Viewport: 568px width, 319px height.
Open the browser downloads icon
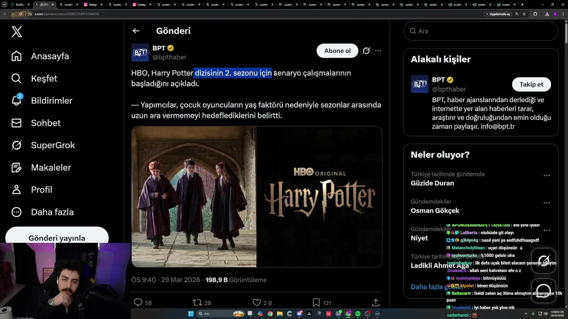pyautogui.click(x=547, y=14)
